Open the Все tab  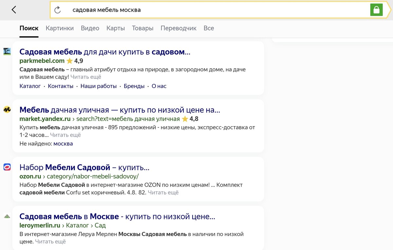tap(209, 28)
